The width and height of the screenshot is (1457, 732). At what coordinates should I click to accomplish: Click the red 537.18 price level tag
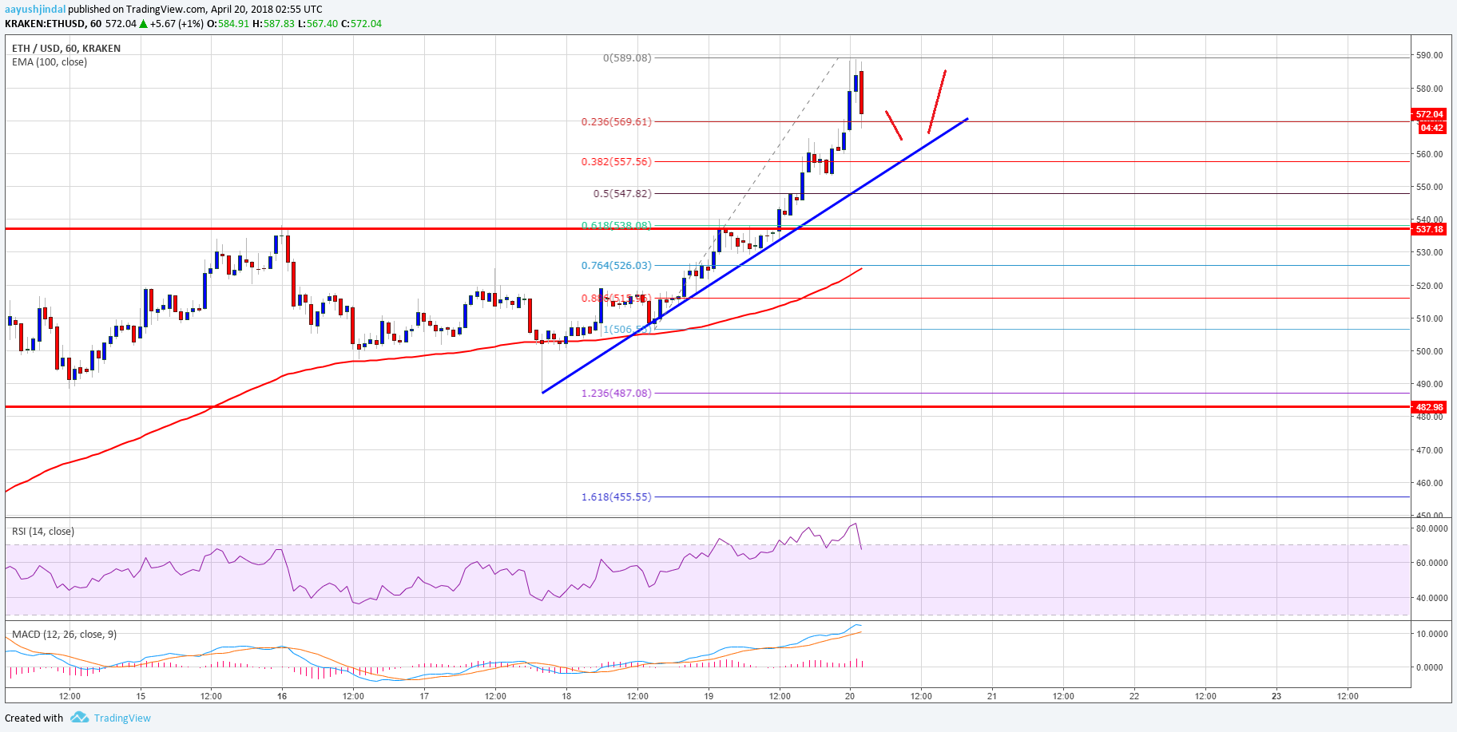click(x=1429, y=230)
